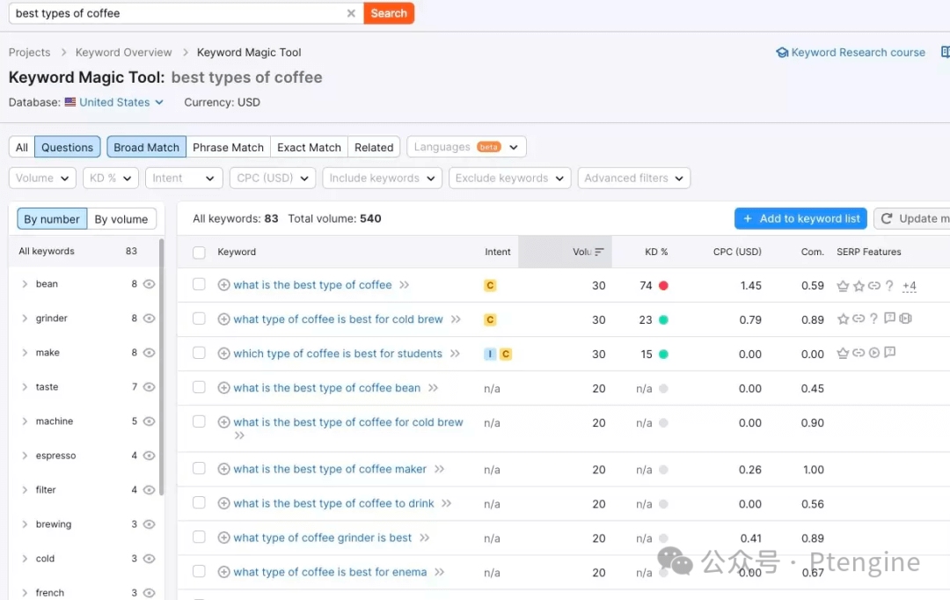950x600 pixels.
Task: Click the red KD indicator dot for 74
Action: pos(663,285)
